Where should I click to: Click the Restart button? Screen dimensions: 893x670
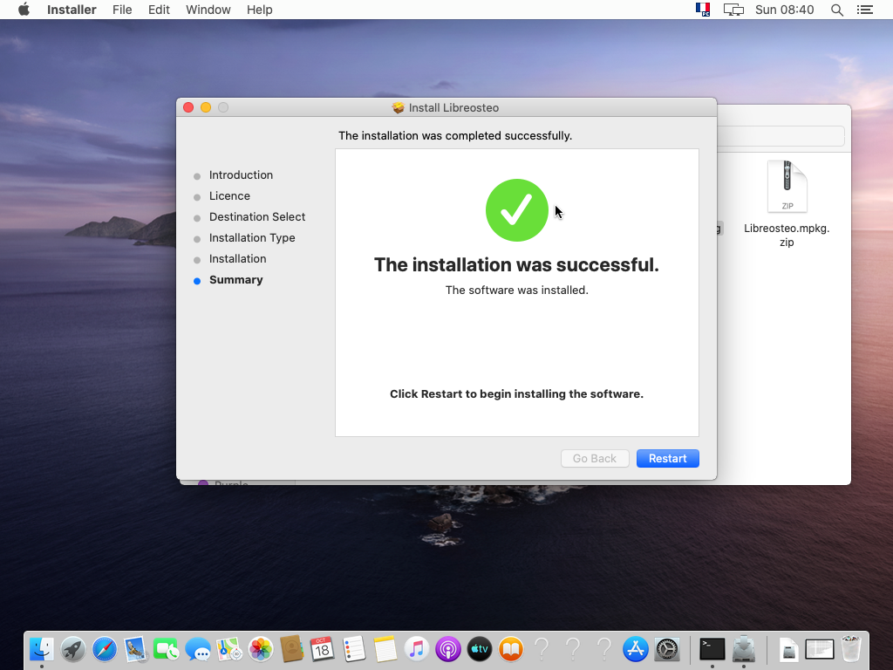[x=667, y=459]
